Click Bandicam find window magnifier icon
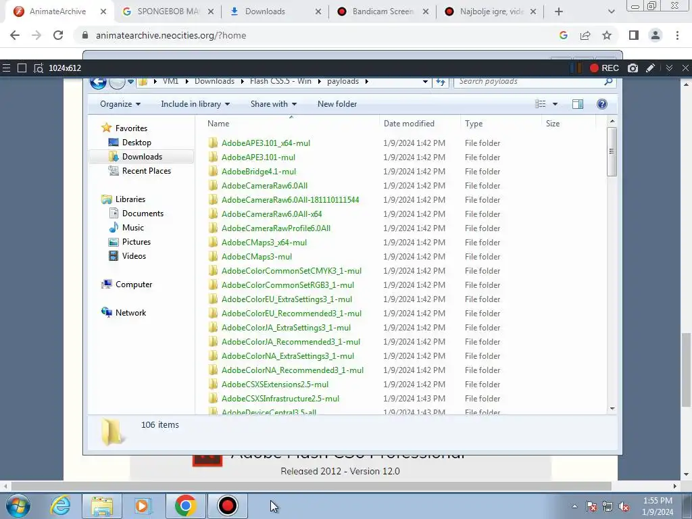Viewport: 692px width, 519px height. tap(39, 68)
